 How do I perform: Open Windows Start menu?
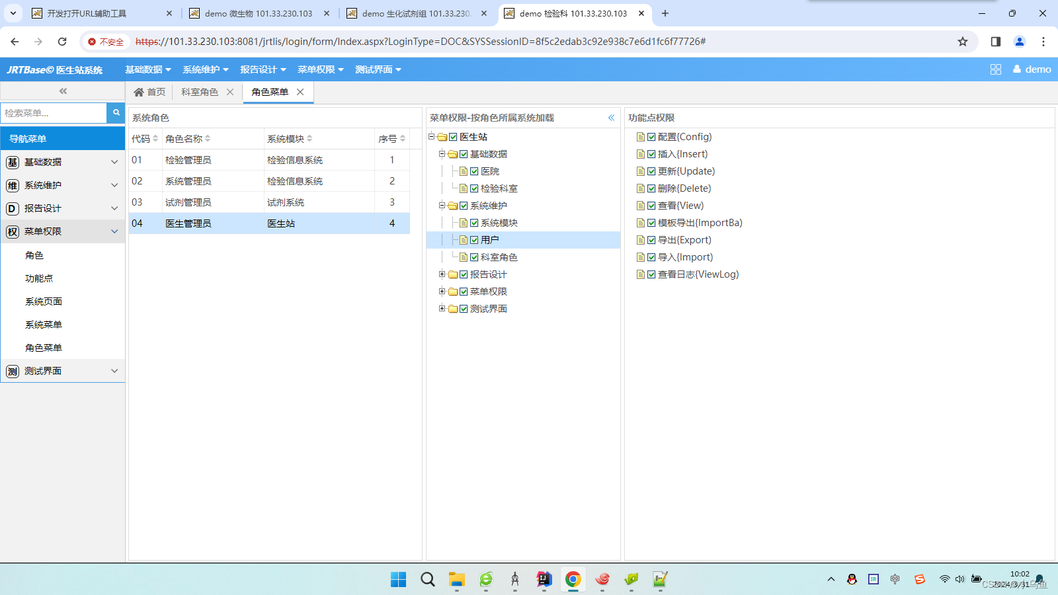[399, 579]
